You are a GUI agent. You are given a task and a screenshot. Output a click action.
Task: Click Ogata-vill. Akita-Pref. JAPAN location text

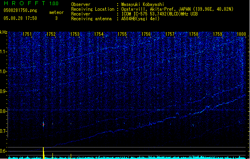pyautogui.click(x=177, y=9)
